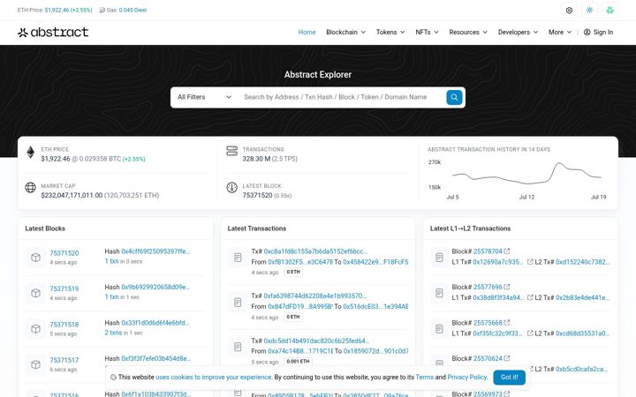Open external link icon beside Block# 25578704
The height and width of the screenshot is (397, 636).
pyautogui.click(x=507, y=251)
